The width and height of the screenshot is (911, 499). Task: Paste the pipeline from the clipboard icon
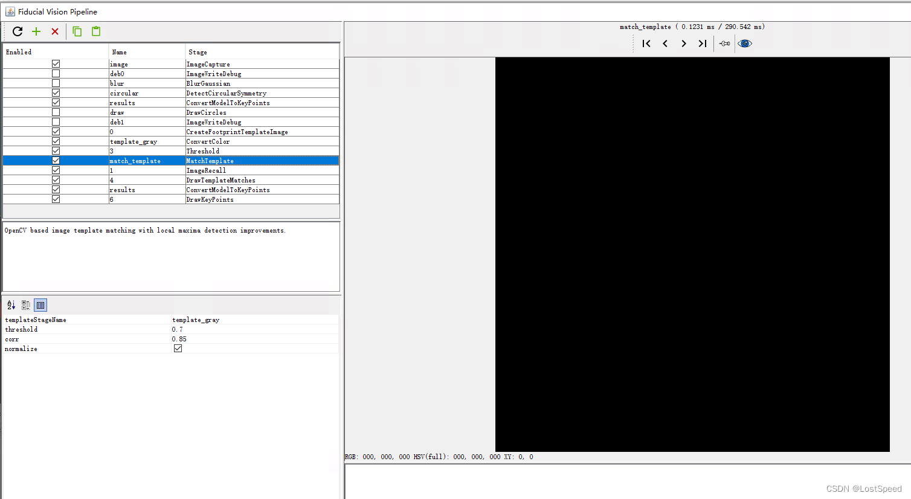pyautogui.click(x=96, y=31)
